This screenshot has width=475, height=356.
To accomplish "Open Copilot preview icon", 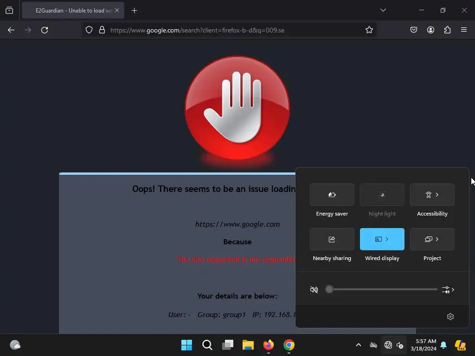I will point(460,345).
